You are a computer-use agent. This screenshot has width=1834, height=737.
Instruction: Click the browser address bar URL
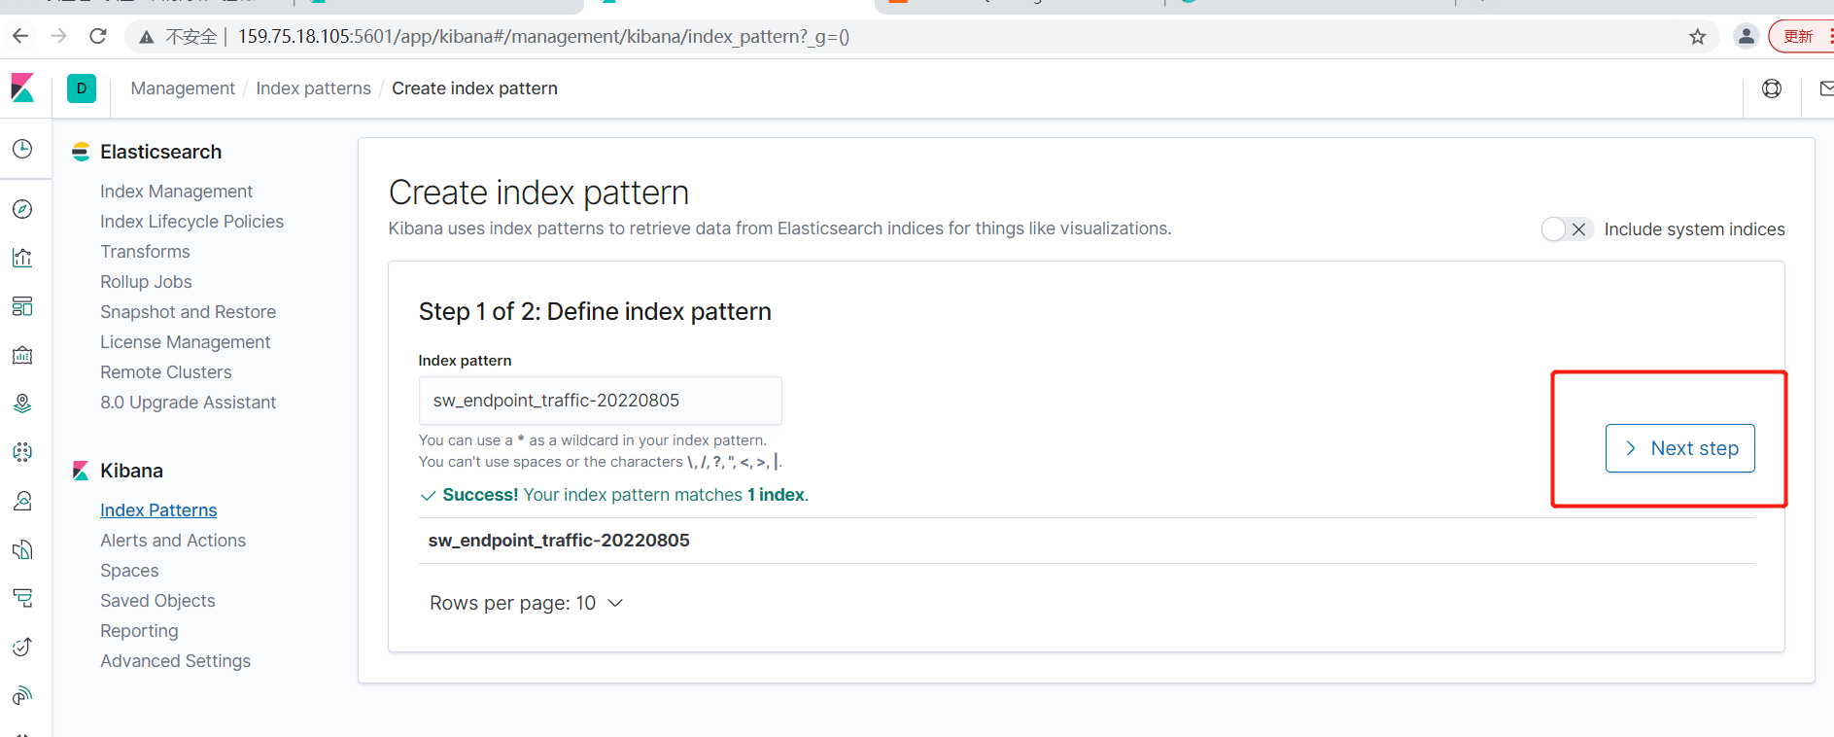pos(543,37)
